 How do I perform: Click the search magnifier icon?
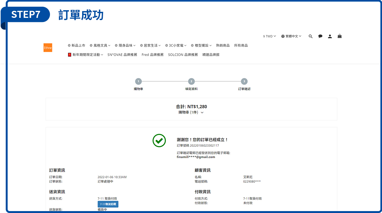pyautogui.click(x=311, y=36)
